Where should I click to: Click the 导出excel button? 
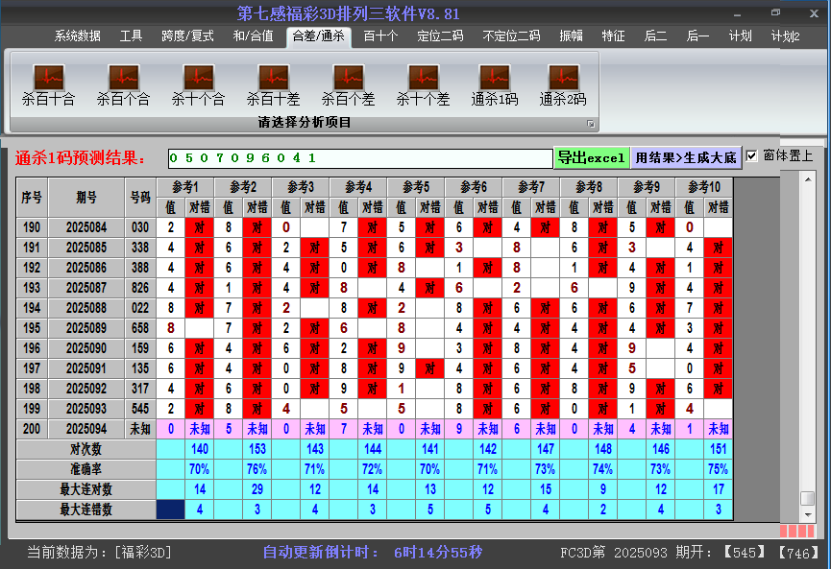(x=591, y=157)
